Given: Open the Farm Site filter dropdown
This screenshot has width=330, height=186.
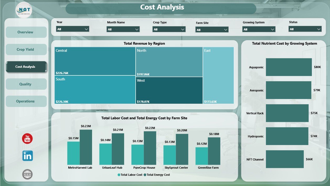Looking at the screenshot, I should coord(212,30).
